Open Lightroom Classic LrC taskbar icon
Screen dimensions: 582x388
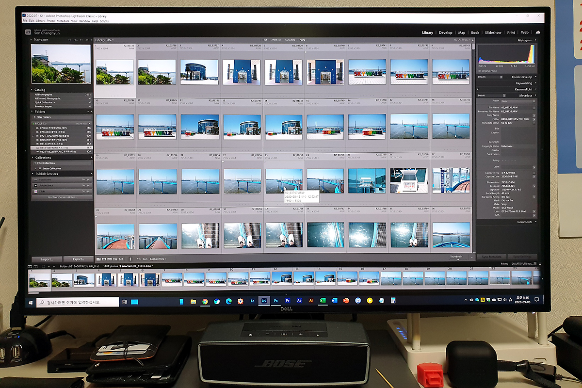pos(264,301)
